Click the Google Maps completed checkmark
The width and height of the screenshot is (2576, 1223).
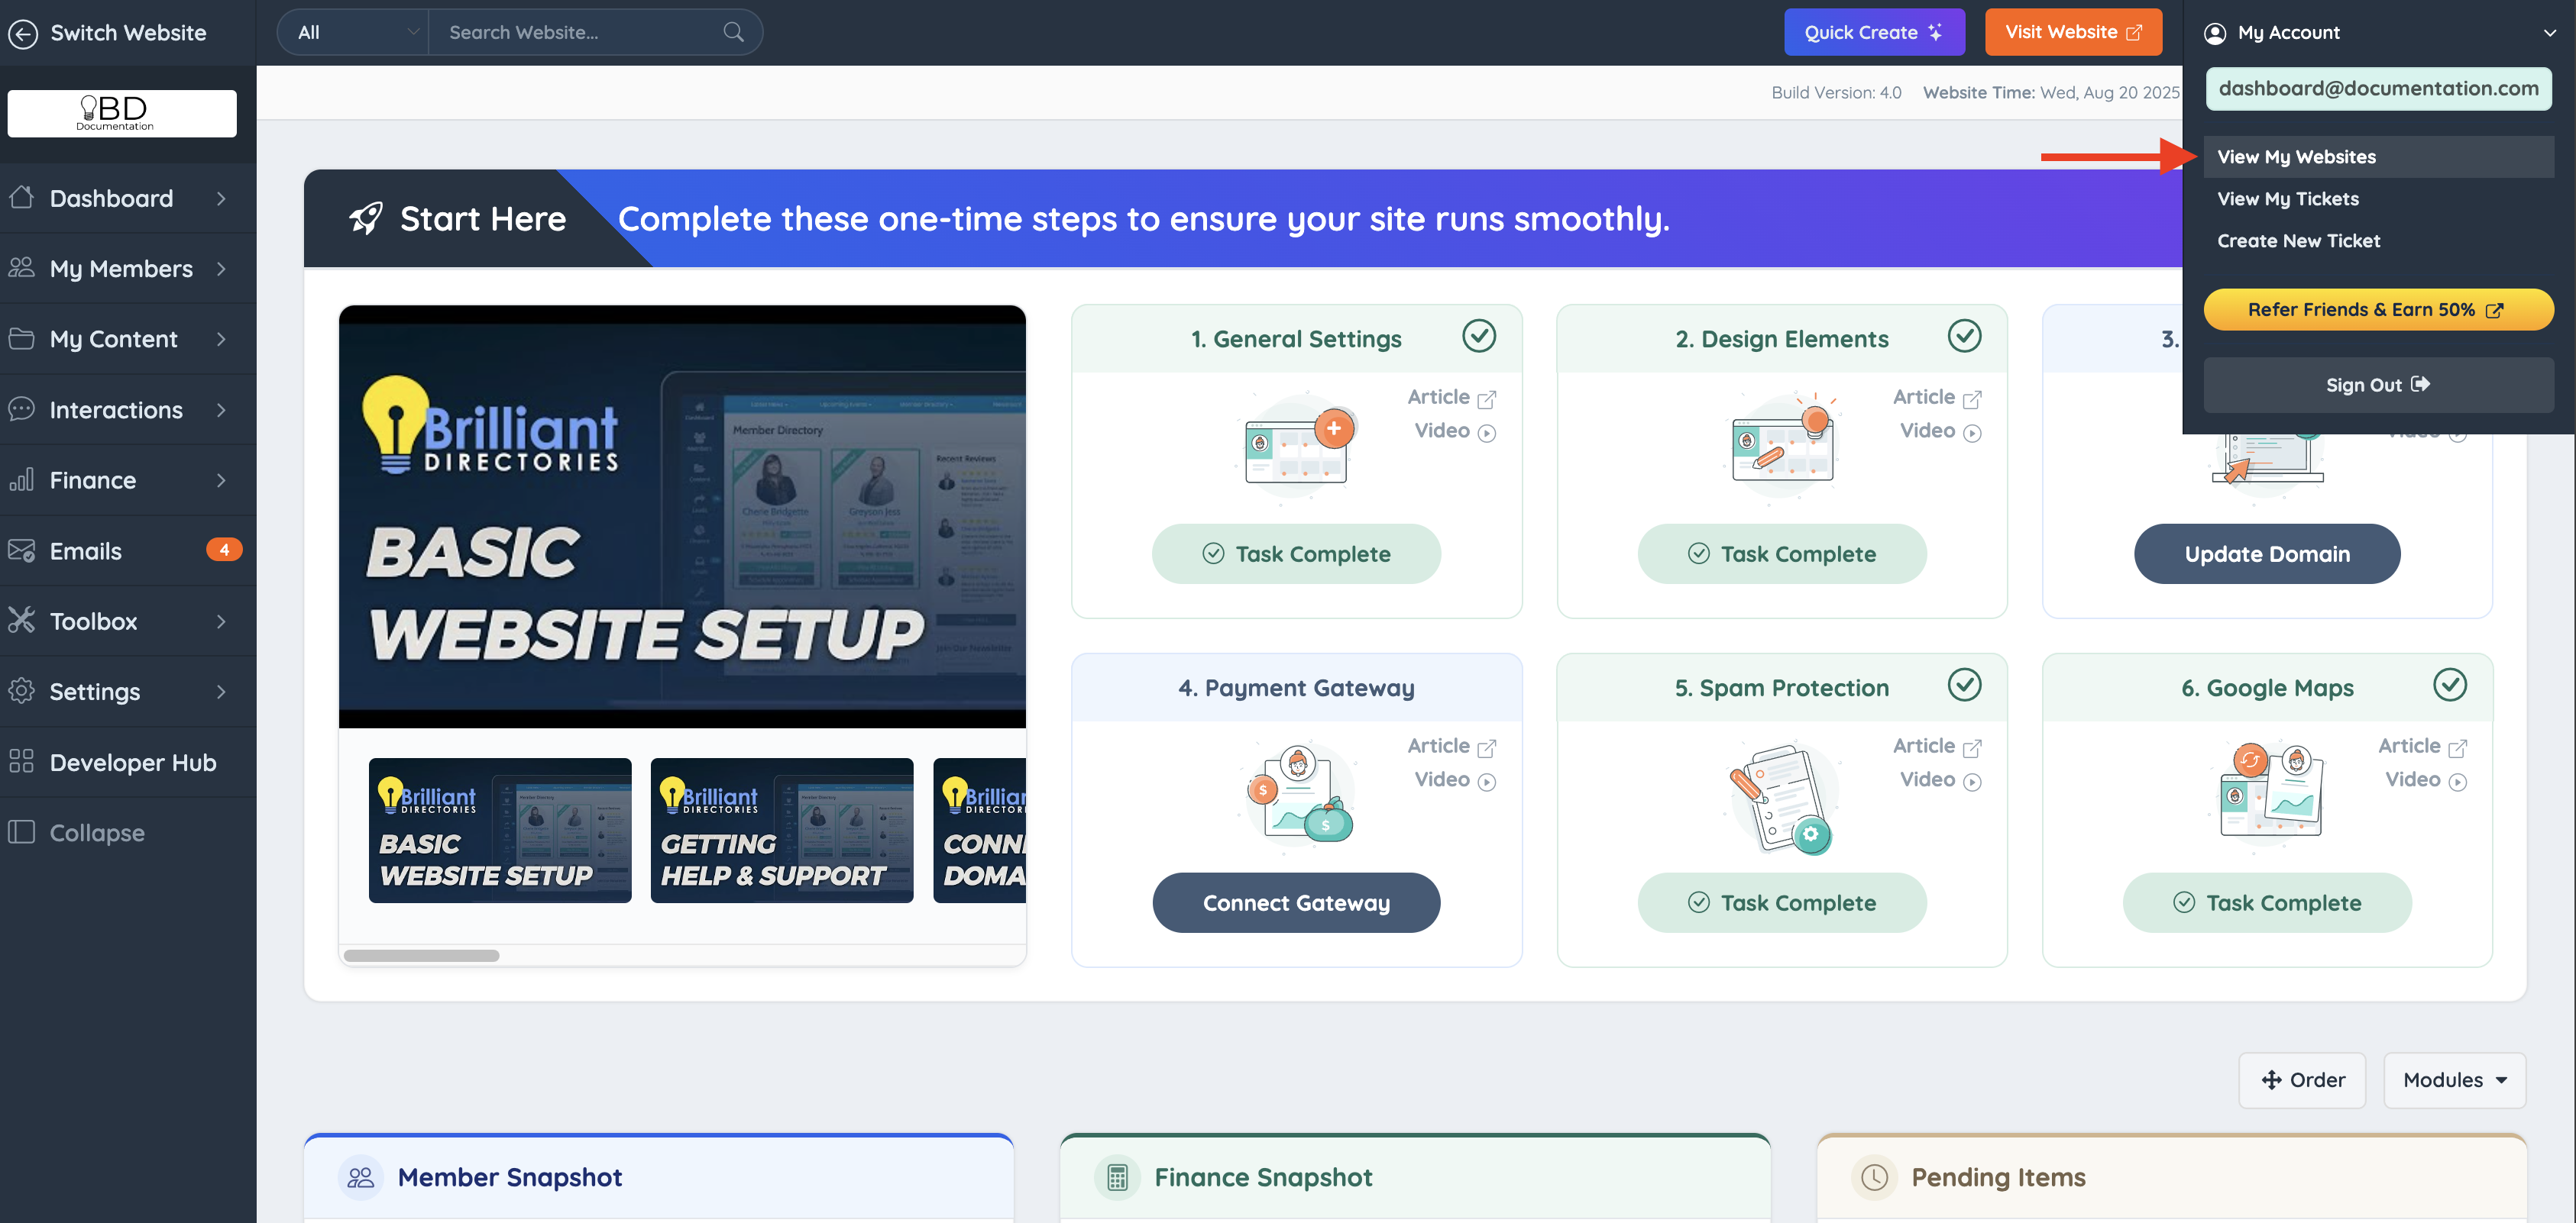2449,686
